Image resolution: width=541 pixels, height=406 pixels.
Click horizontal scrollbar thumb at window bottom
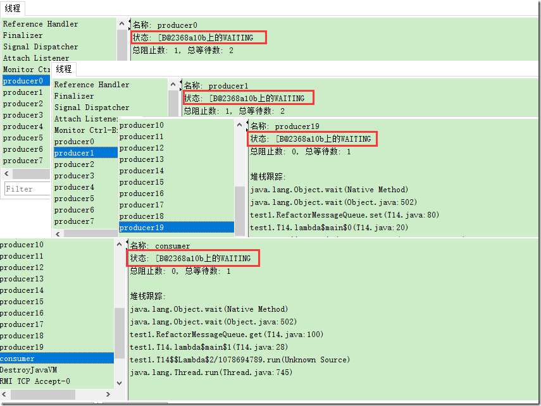[42, 394]
